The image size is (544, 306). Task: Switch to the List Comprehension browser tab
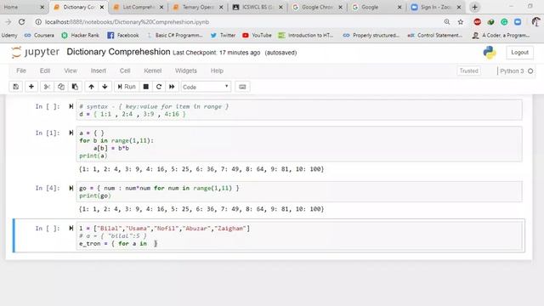(139, 7)
